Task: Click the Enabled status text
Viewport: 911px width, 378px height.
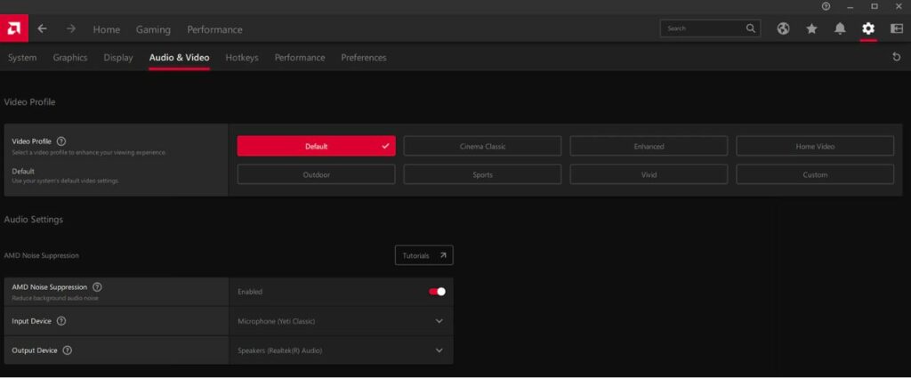Action: (x=250, y=292)
